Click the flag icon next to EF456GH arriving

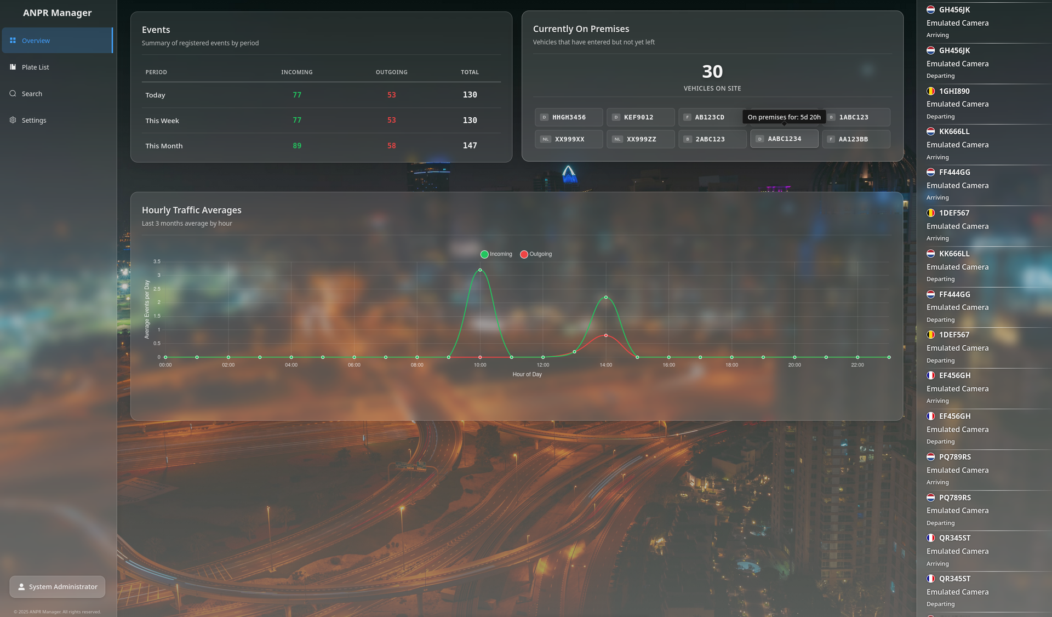click(930, 375)
